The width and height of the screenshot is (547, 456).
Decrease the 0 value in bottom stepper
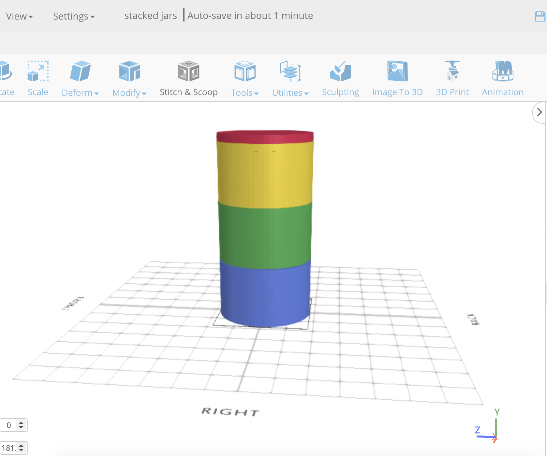21,427
